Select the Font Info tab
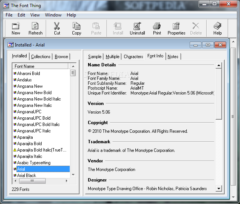 155,56
